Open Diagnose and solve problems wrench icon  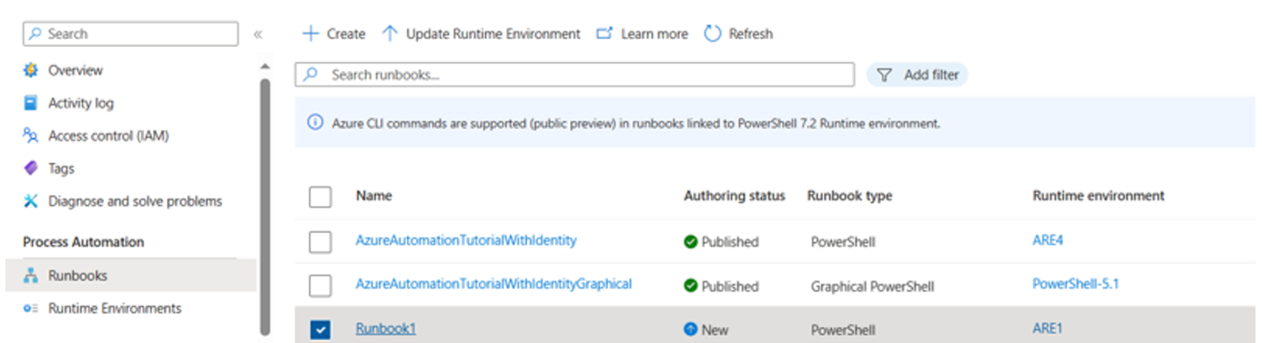click(x=31, y=201)
